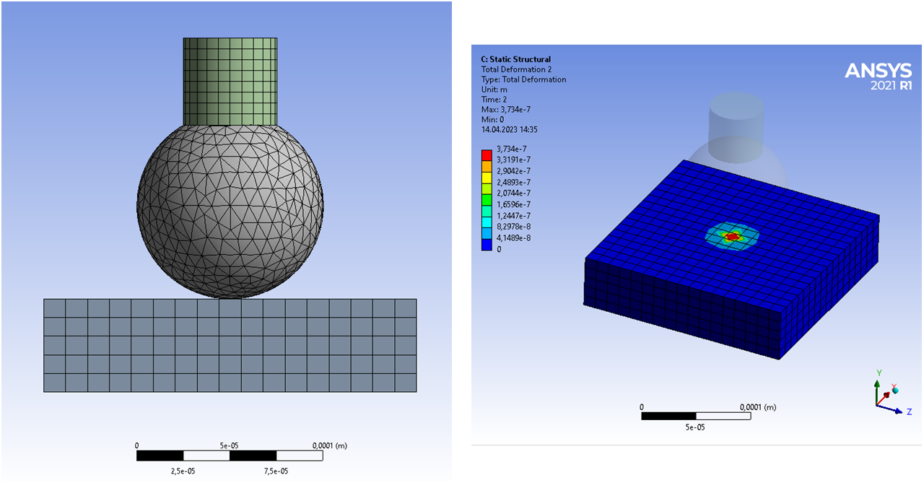The image size is (924, 501).
Task: Select the green meshed cylinder above the sphere
Action: 230,81
